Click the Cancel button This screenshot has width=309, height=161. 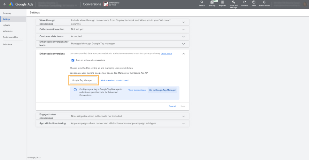(x=172, y=106)
